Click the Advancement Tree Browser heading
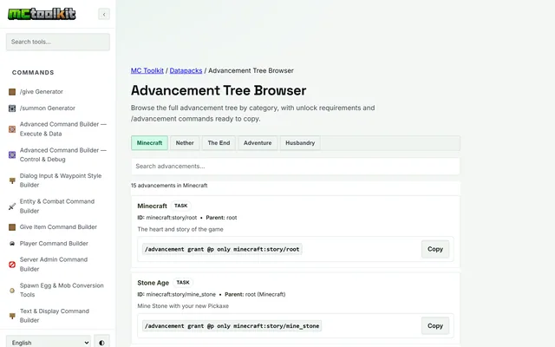The height and width of the screenshot is (347, 555). (x=219, y=90)
